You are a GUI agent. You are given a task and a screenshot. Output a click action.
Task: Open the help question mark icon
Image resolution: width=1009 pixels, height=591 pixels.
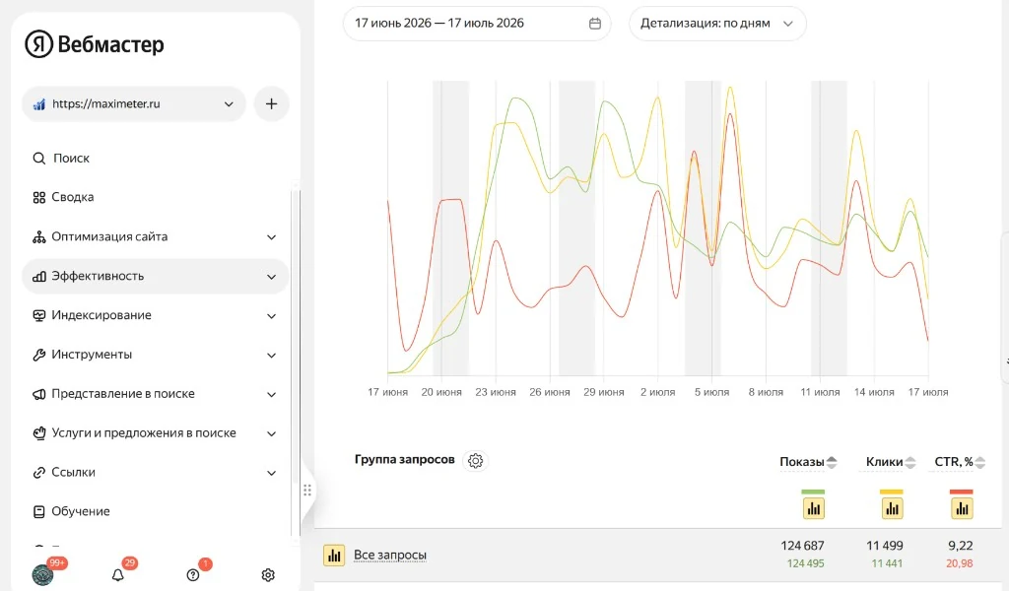click(193, 573)
